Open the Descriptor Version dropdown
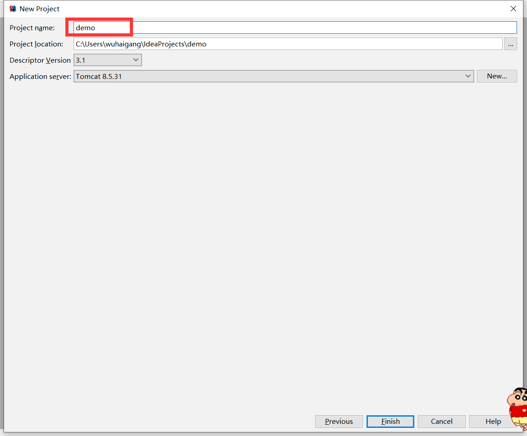This screenshot has height=436, width=527. point(108,60)
